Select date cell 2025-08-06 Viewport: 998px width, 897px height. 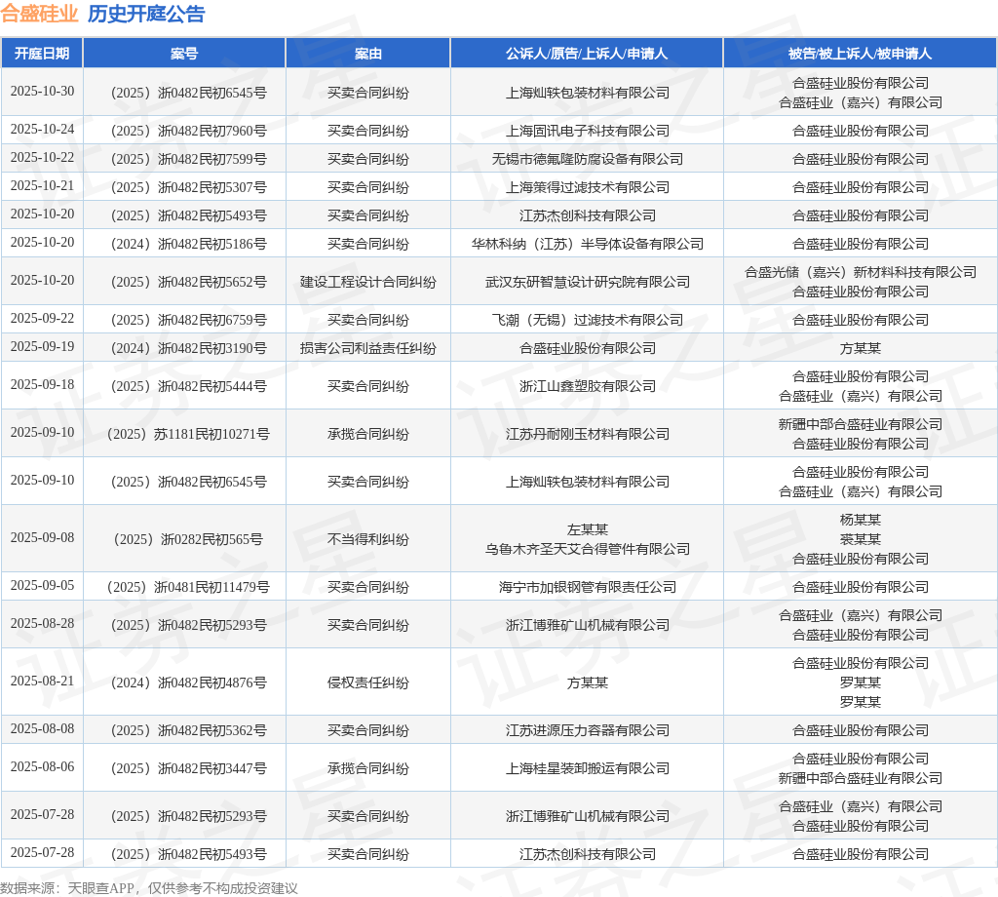pos(42,766)
